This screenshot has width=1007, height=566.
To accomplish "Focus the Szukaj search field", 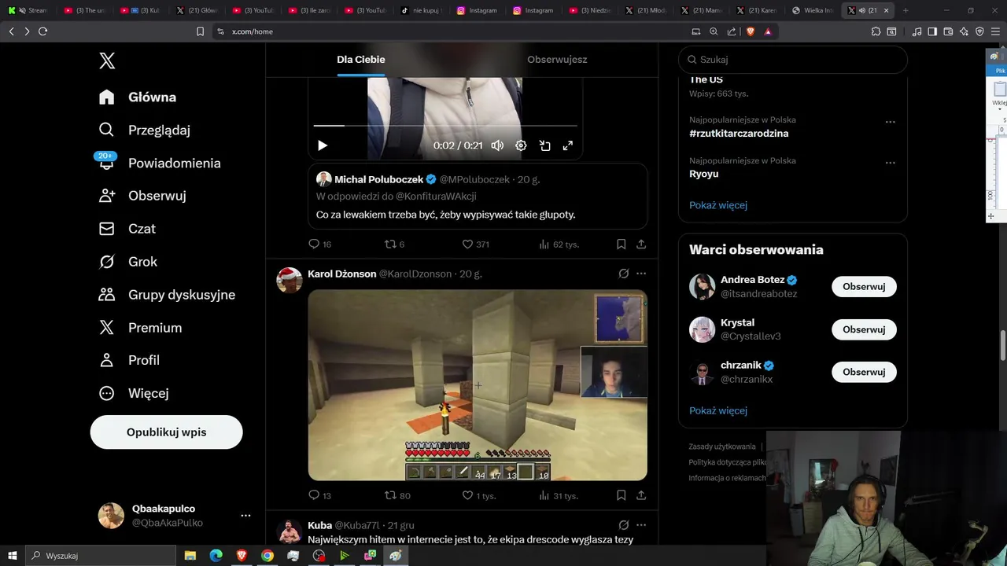I will [x=793, y=60].
